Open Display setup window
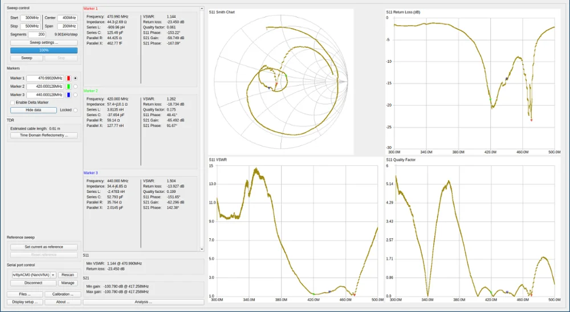Viewport: 570px width, 312px height. coord(25,302)
